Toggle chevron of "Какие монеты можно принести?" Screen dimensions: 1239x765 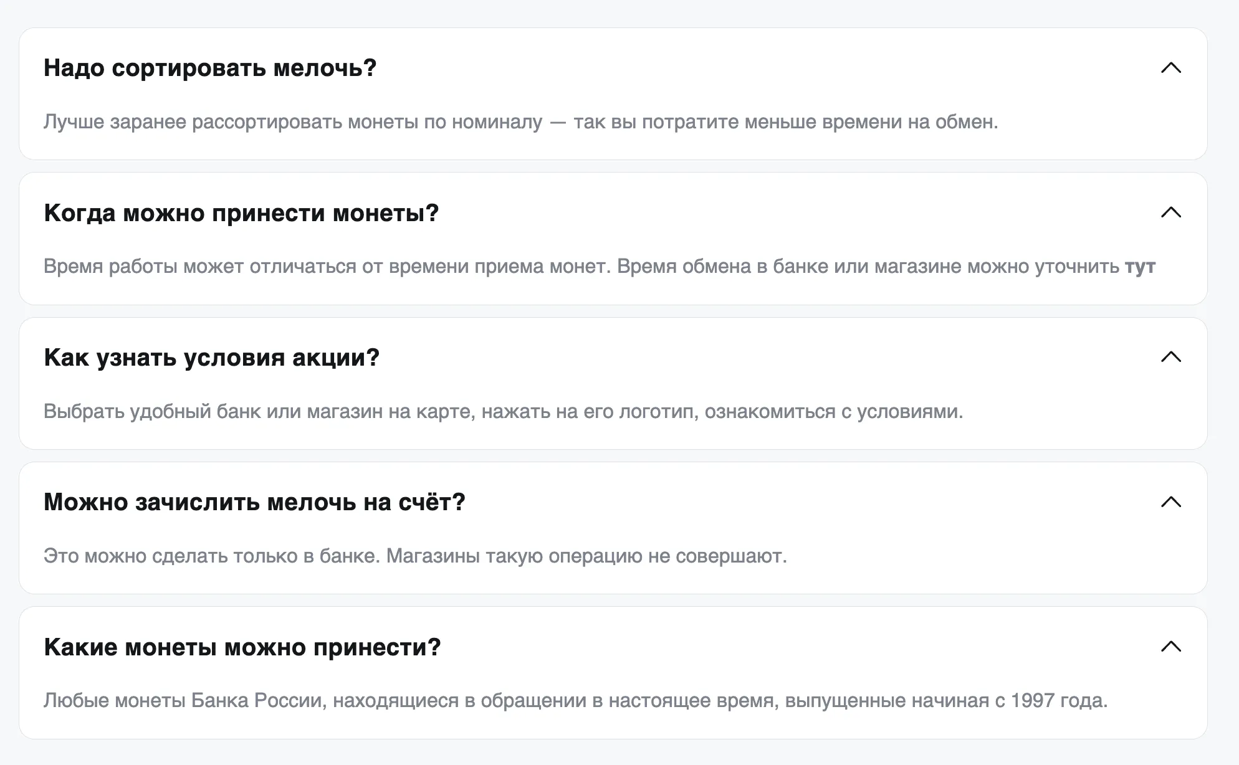tap(1171, 647)
